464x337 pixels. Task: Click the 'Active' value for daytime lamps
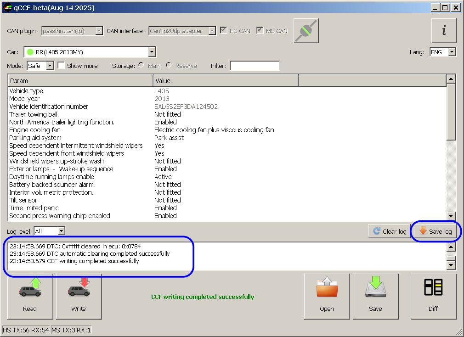tap(163, 177)
